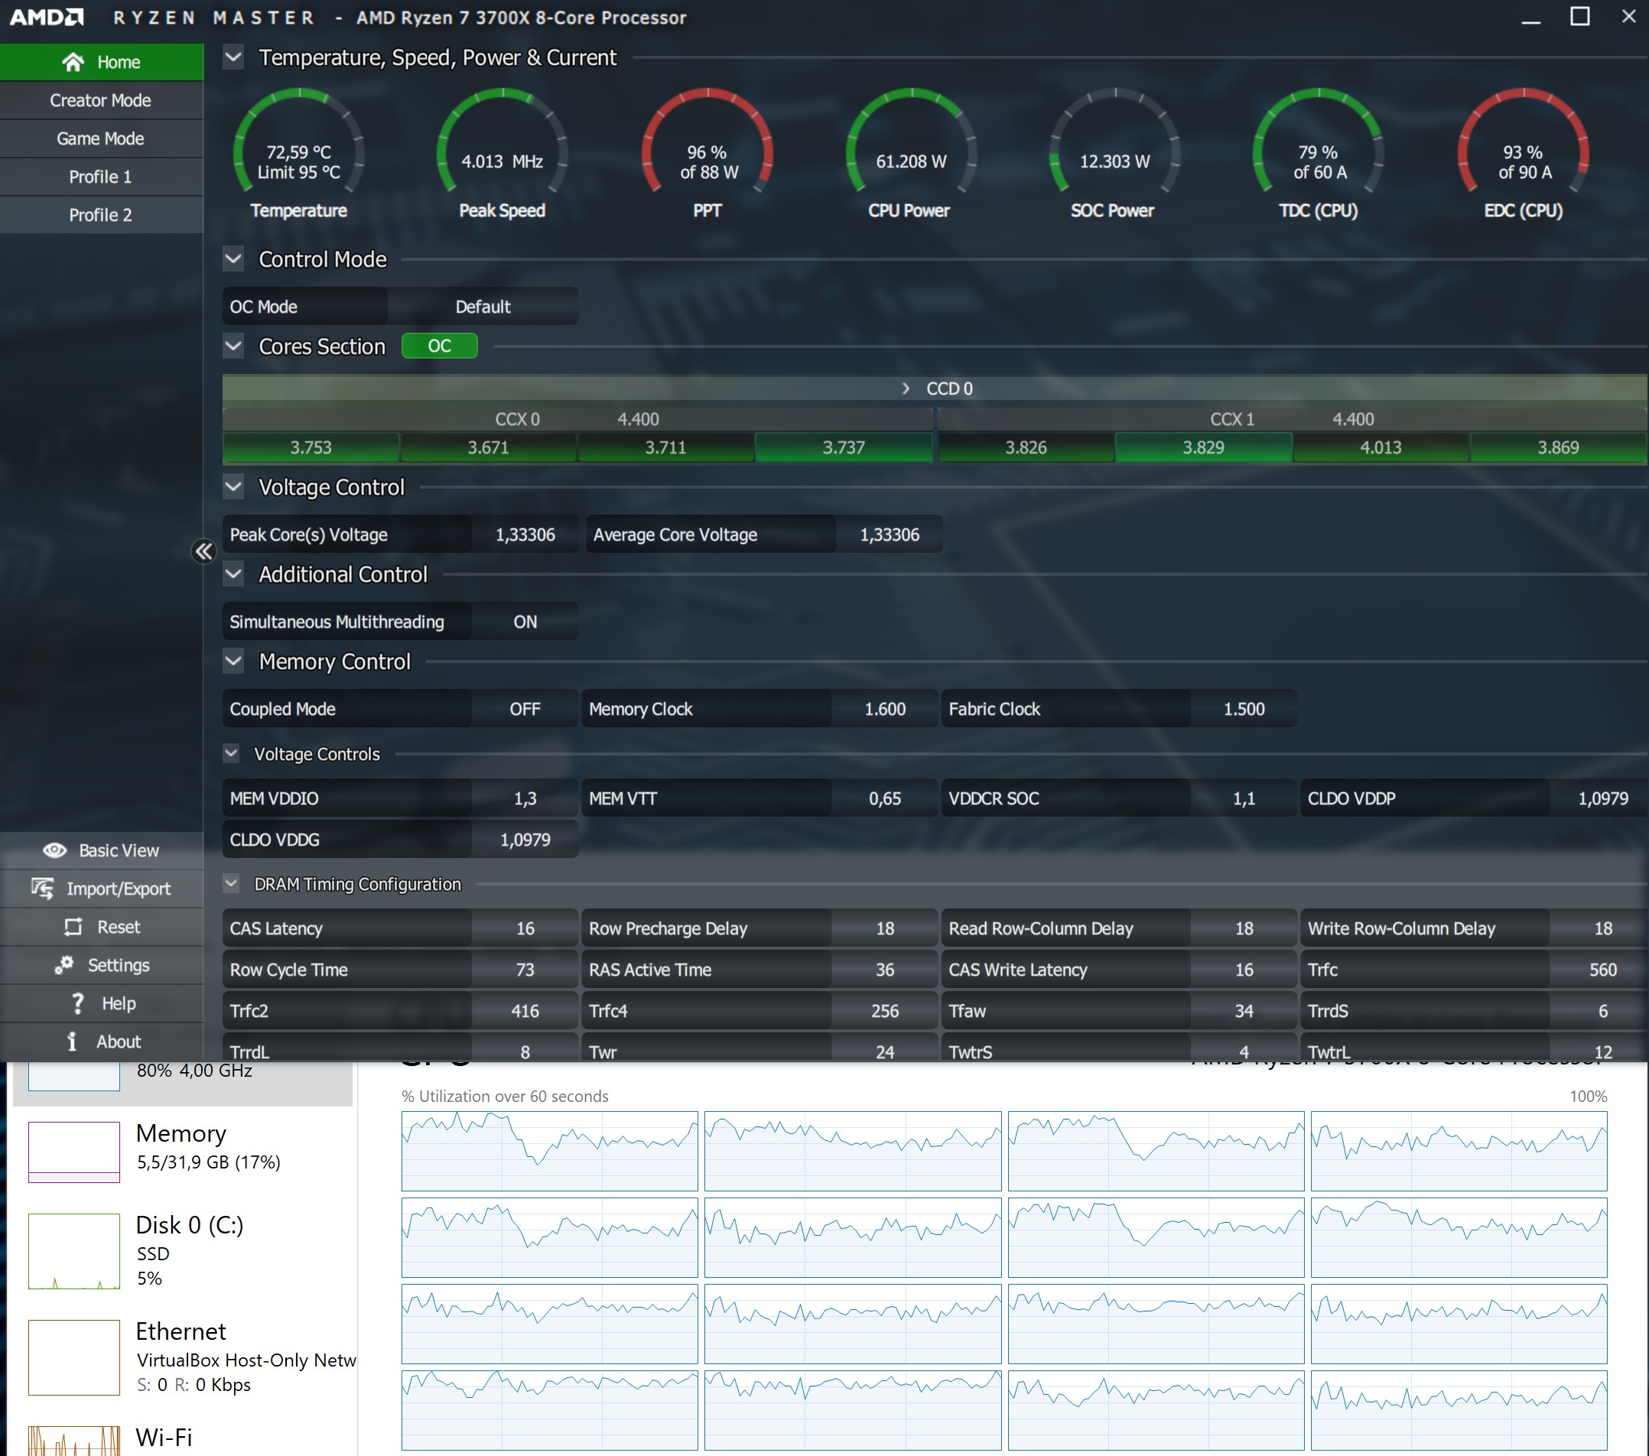The height and width of the screenshot is (1456, 1649).
Task: Click the Reset icon in sidebar
Action: pyautogui.click(x=73, y=927)
